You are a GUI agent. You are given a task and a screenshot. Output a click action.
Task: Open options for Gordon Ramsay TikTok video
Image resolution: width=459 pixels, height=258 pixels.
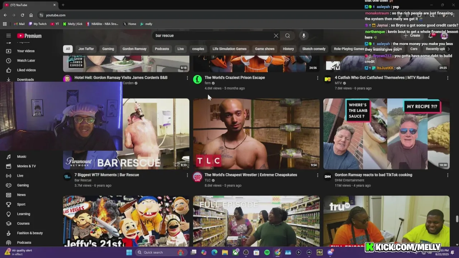pyautogui.click(x=448, y=175)
